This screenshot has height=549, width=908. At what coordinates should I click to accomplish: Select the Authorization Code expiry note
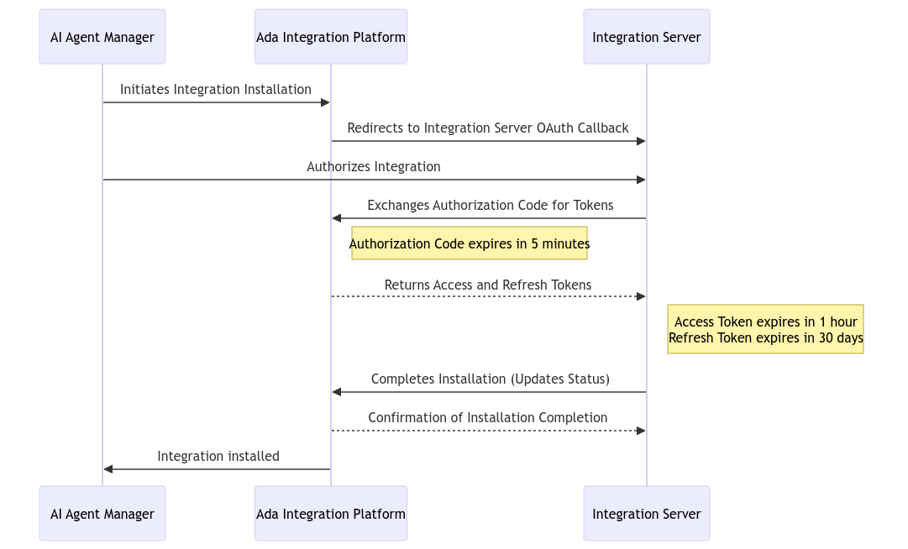469,243
